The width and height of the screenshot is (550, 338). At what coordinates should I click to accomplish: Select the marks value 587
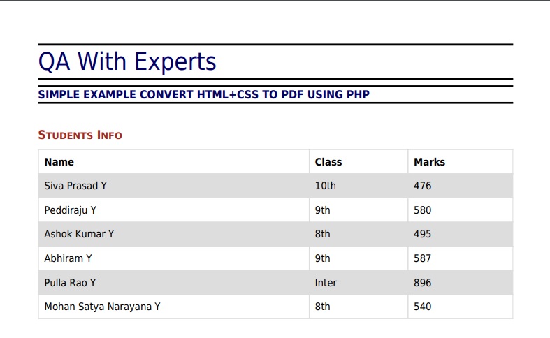[422, 258]
